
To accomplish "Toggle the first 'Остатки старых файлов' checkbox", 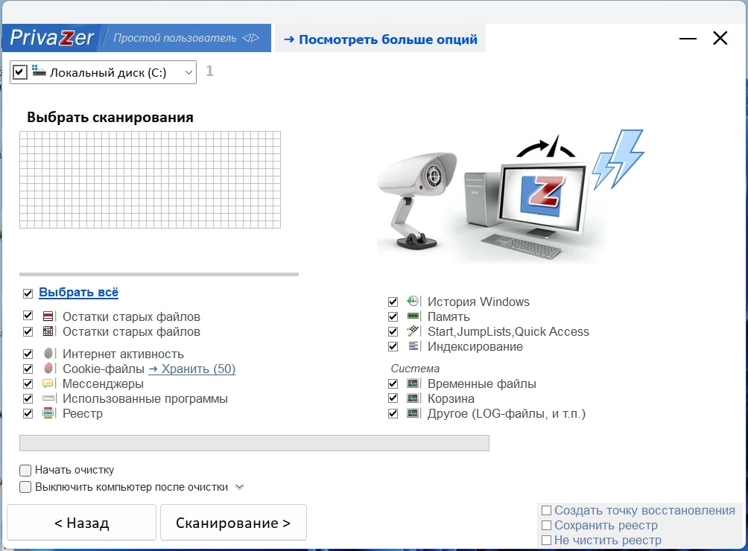I will pos(28,316).
